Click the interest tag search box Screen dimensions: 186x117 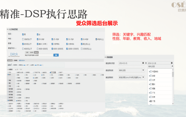[19, 70]
